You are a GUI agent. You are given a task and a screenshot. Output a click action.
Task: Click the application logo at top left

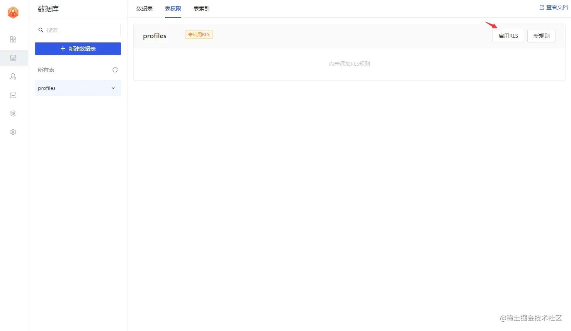13,12
